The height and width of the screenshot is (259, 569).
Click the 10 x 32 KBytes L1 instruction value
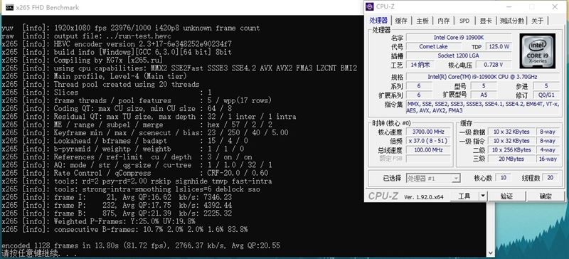click(x=511, y=141)
